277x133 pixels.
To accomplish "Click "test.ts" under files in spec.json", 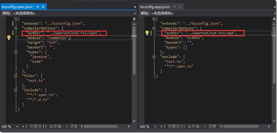I will pos(35,81).
